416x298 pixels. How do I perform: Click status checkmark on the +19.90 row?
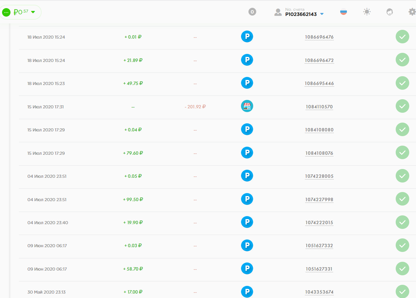tap(402, 222)
